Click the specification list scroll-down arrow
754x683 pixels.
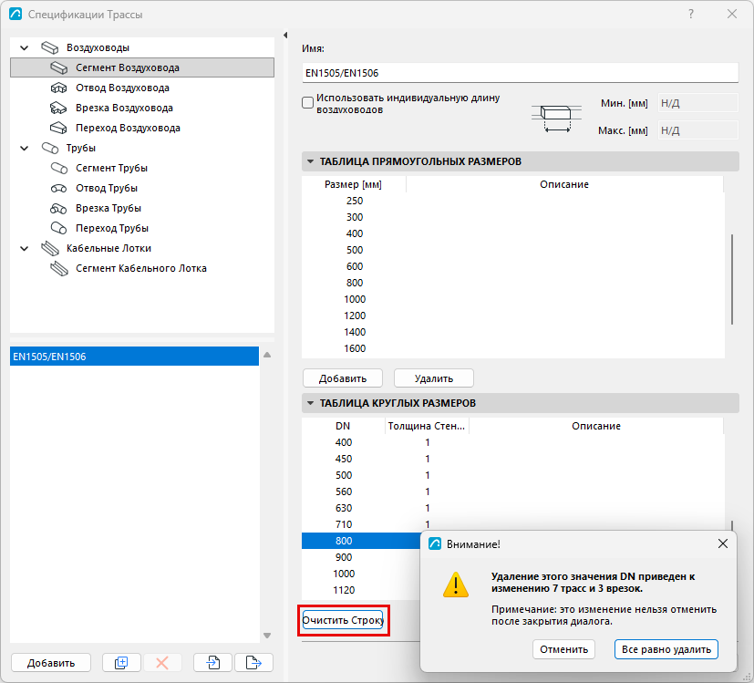pyautogui.click(x=267, y=636)
